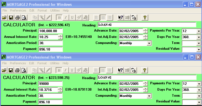The width and height of the screenshot is (202, 106).
Task: Open Payments Per Year dropdown, bottom window
Action: pos(199,84)
